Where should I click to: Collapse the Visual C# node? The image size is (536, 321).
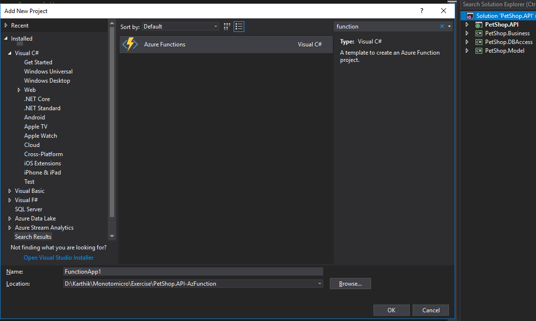coord(10,53)
